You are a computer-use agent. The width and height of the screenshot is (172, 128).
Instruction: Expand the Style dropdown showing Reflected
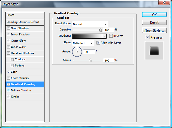tap(83, 43)
